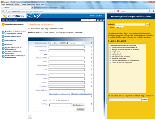Click the help bulb beside Cím heading
Screen dimensions: 156x120
click(x=92, y=55)
